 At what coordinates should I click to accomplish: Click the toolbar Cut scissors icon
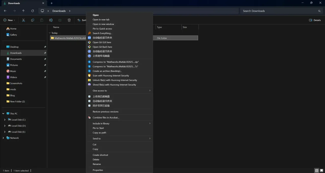pos(23,20)
